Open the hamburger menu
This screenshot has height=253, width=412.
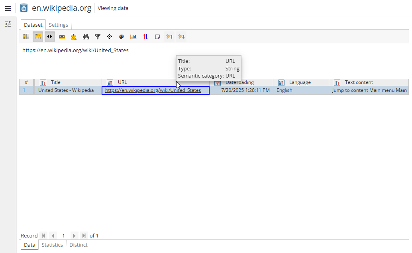click(8, 8)
